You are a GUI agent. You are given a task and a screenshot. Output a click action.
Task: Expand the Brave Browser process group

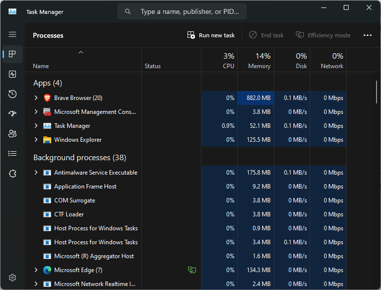36,97
